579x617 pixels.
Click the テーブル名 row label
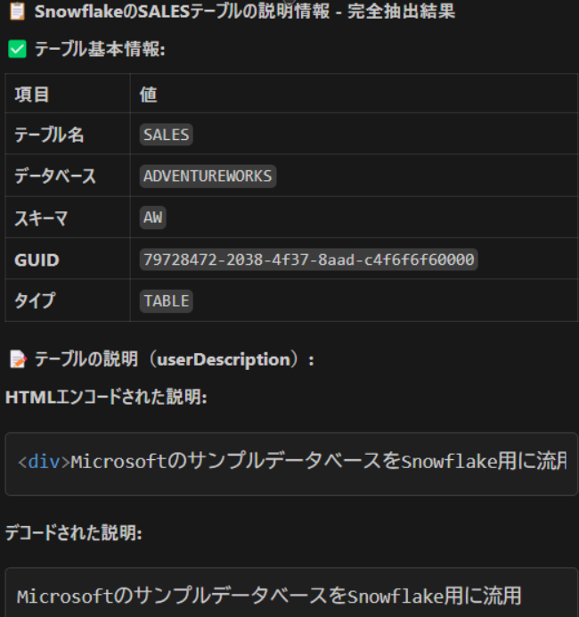tap(49, 135)
